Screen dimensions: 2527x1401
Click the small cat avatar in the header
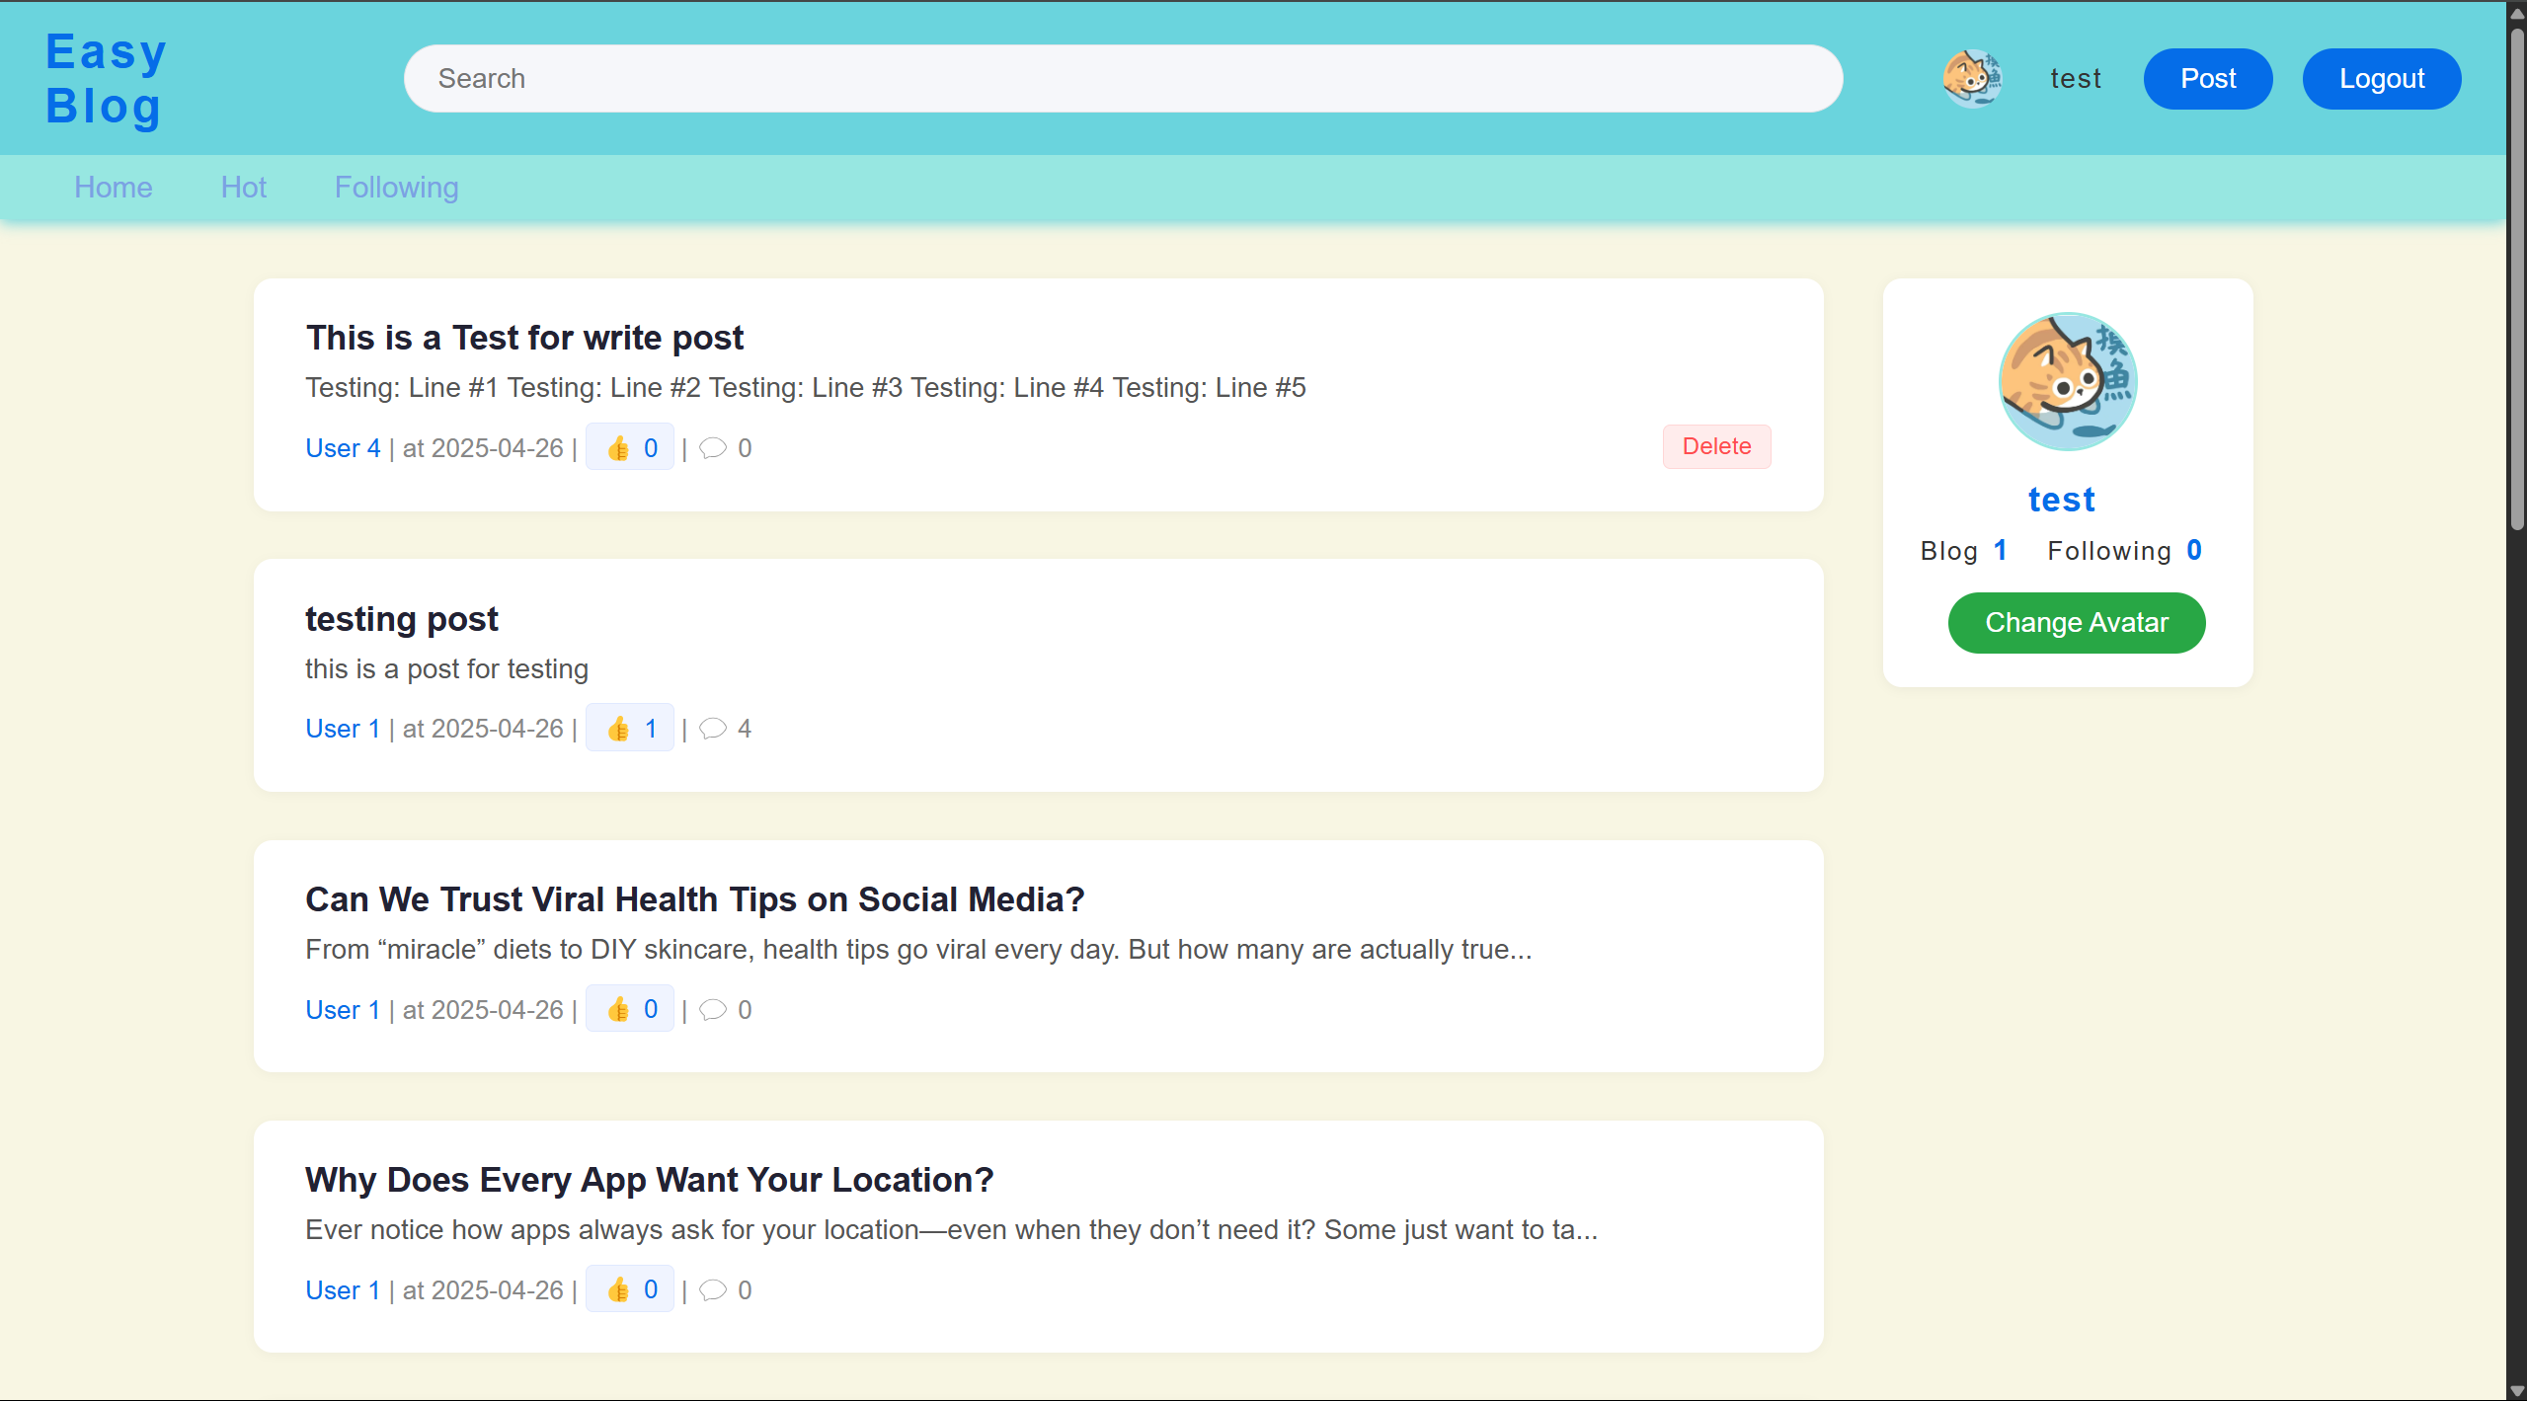(1971, 78)
